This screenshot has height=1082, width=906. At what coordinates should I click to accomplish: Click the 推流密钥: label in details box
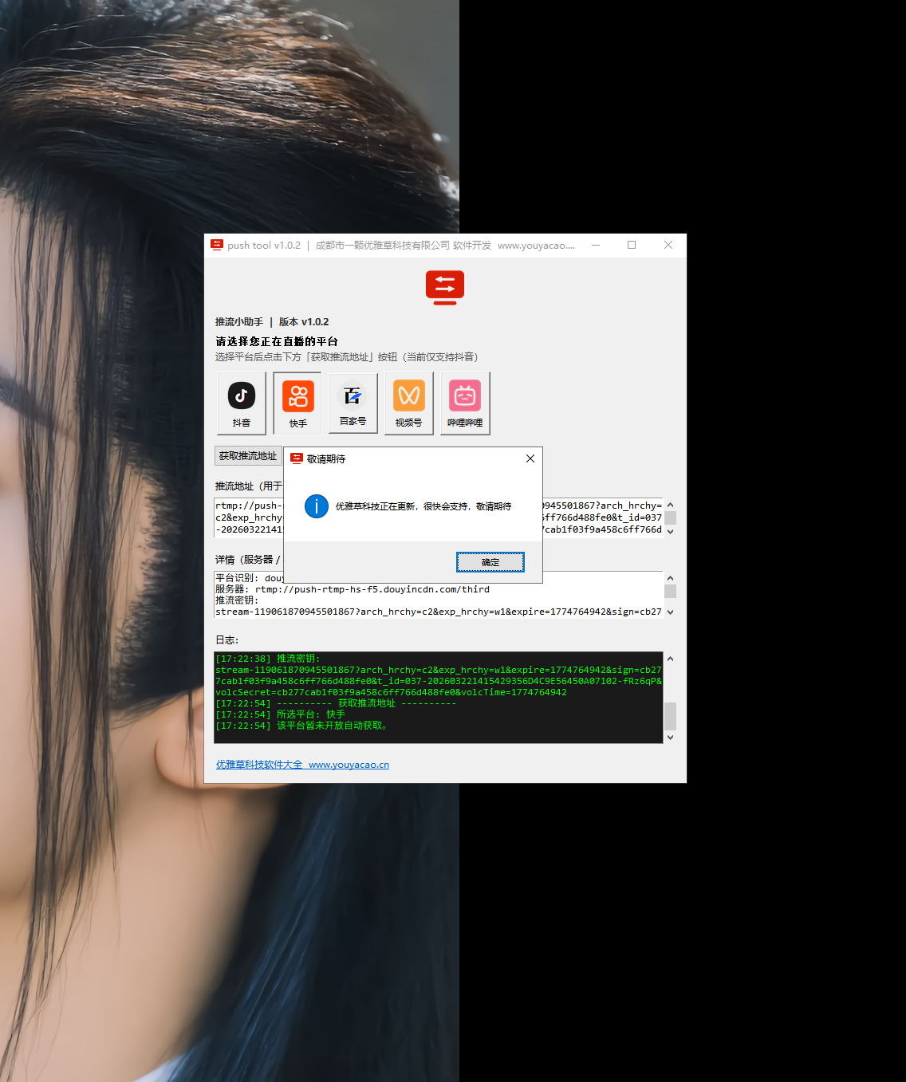tap(237, 600)
